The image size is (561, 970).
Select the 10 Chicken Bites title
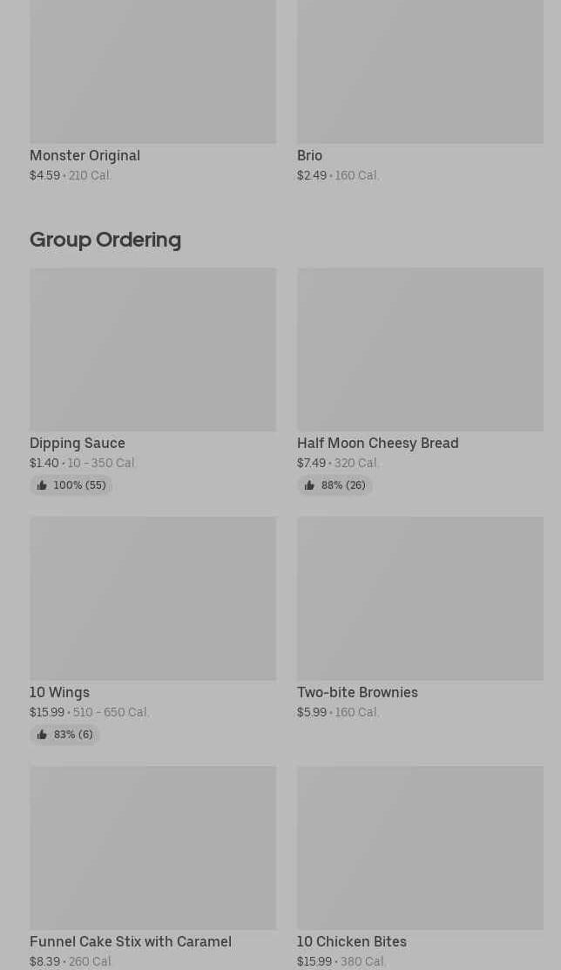pos(351,941)
